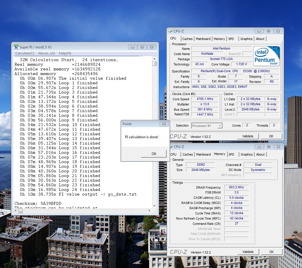Image resolution: width=302 pixels, height=268 pixels.
Task: Open the Help(H) menu
Action: coord(65,53)
